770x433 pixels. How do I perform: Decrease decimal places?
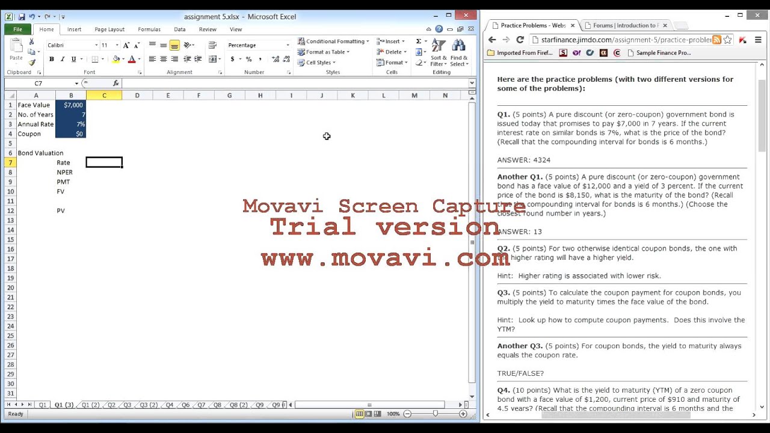click(286, 59)
